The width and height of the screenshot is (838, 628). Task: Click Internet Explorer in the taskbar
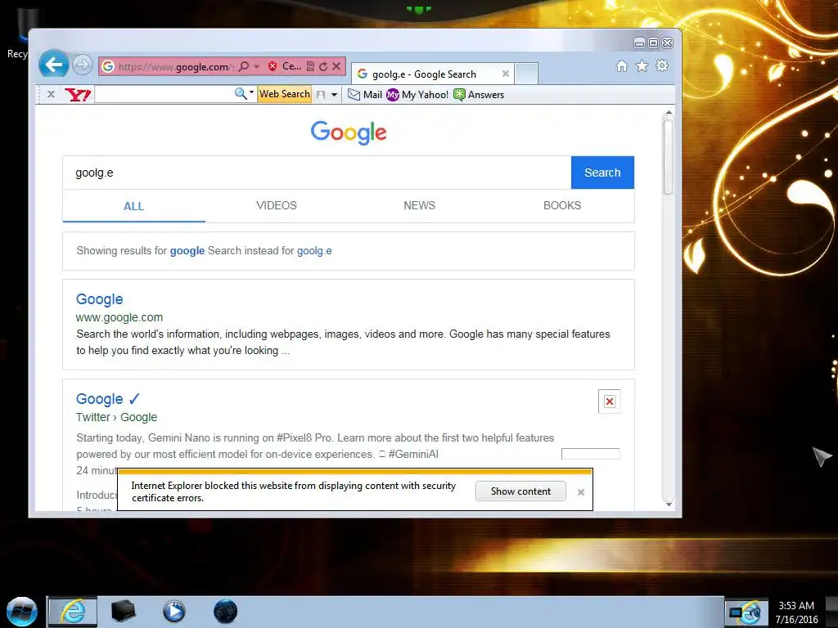73,612
